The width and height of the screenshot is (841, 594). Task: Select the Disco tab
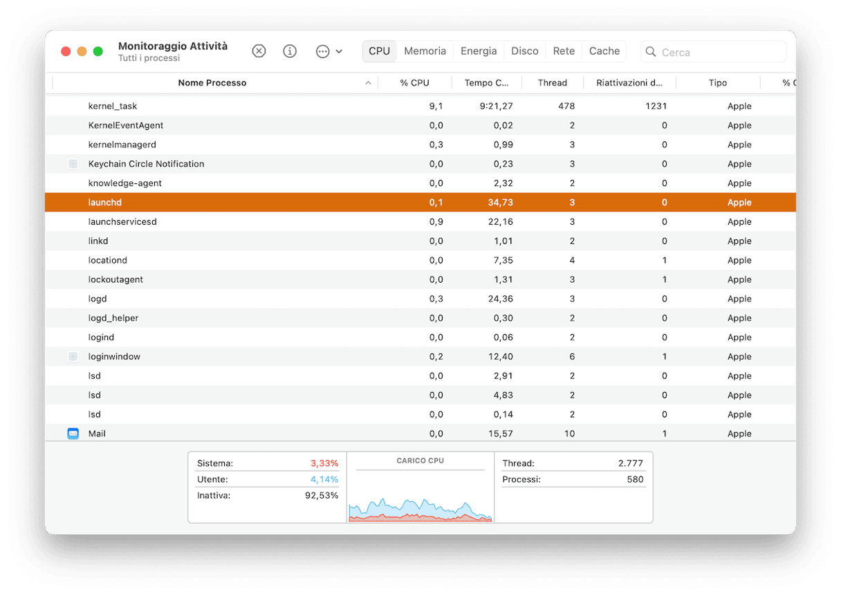pos(525,51)
